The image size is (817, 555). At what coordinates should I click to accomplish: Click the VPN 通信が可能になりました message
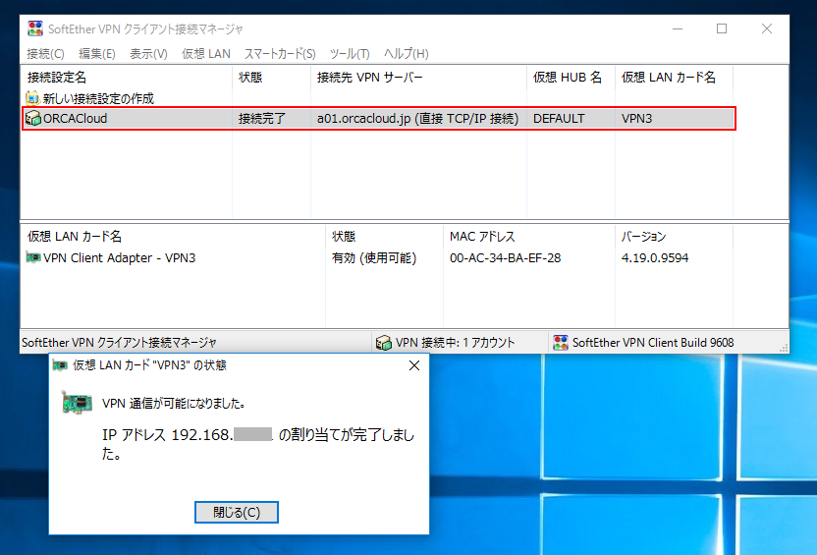point(174,403)
